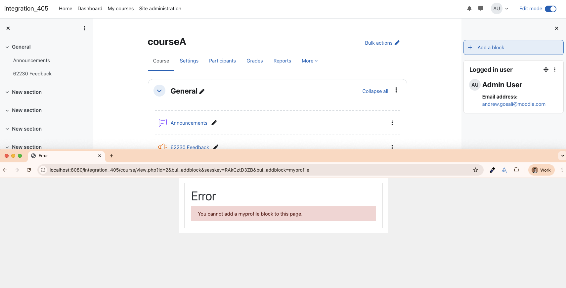Edit 62230 Feedback title pencil icon

[x=216, y=147]
